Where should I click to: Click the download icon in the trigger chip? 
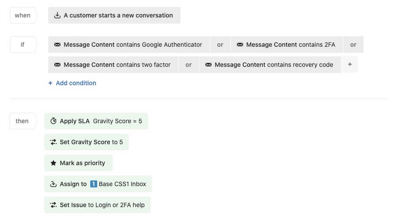point(57,15)
